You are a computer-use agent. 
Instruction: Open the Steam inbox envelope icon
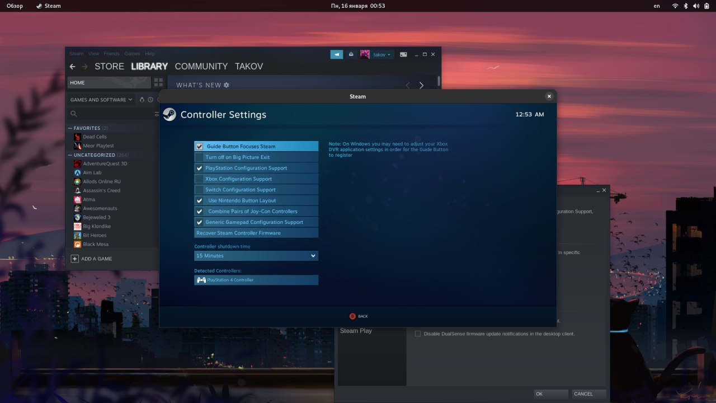tap(351, 54)
